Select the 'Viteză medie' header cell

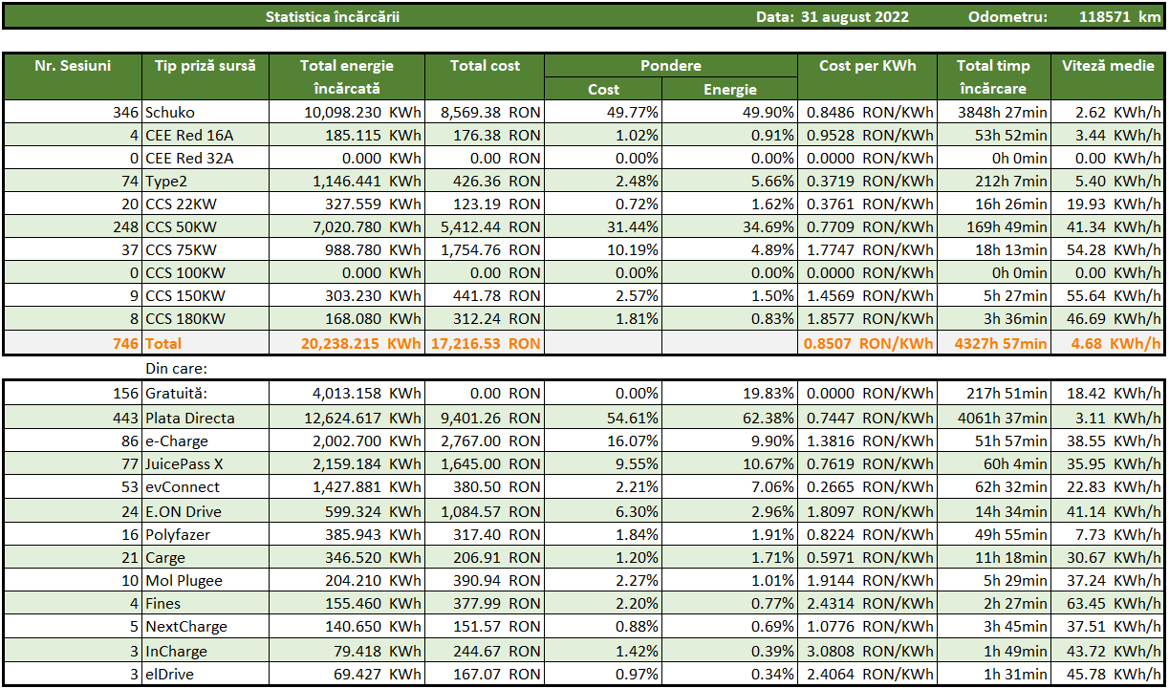pyautogui.click(x=1107, y=66)
